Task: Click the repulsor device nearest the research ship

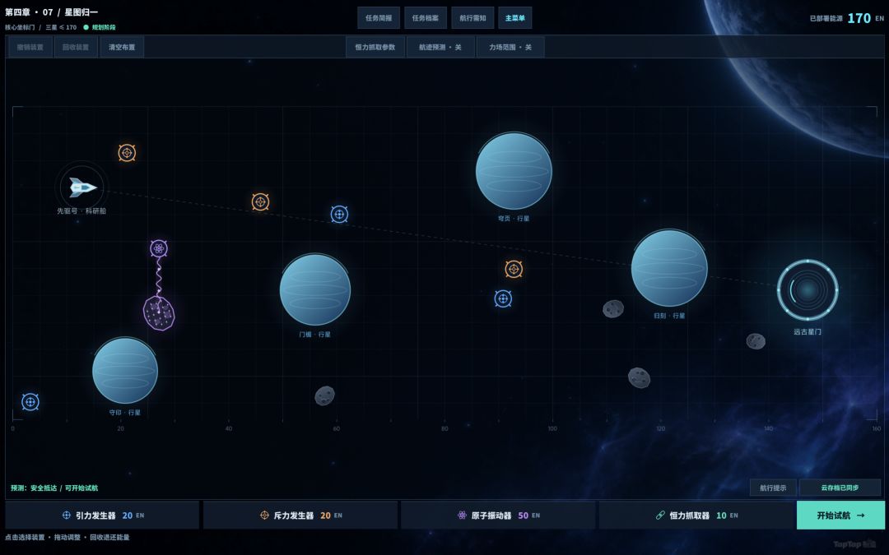Action: 127,153
